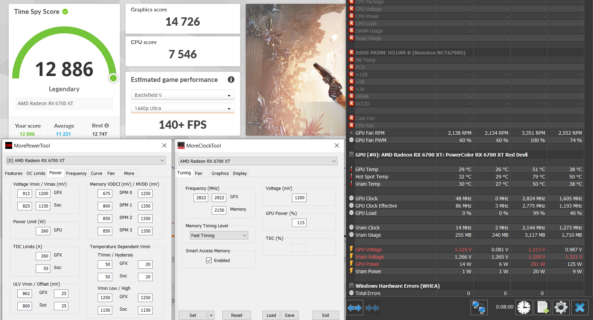Image resolution: width=593 pixels, height=320 pixels.
Task: Click the Reset button in MoreClockTool
Action: click(x=237, y=315)
